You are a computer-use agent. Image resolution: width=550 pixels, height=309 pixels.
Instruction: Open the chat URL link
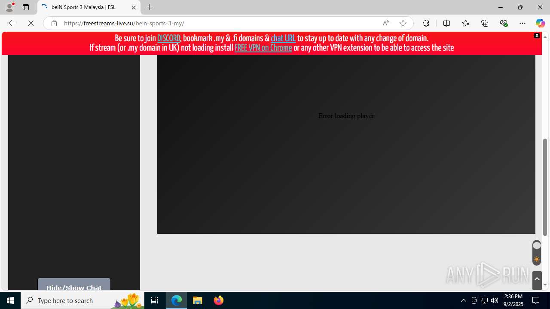tap(283, 38)
